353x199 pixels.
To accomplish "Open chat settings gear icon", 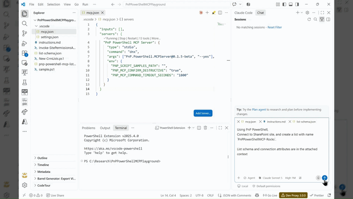I will click(x=307, y=13).
